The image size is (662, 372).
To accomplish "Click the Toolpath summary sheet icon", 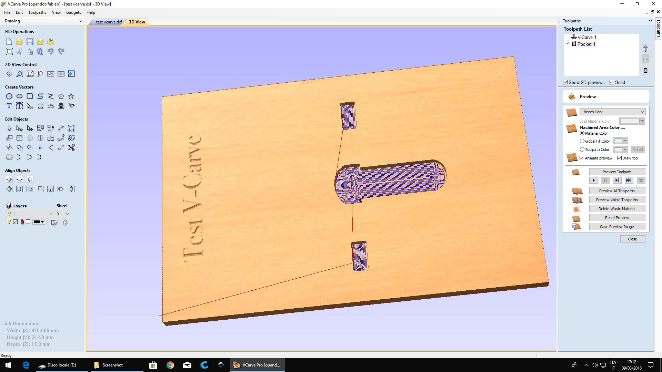I will (x=645, y=71).
